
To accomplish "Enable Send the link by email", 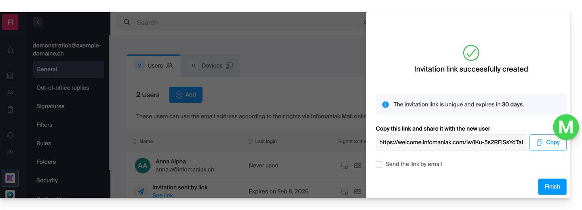I will tap(379, 164).
